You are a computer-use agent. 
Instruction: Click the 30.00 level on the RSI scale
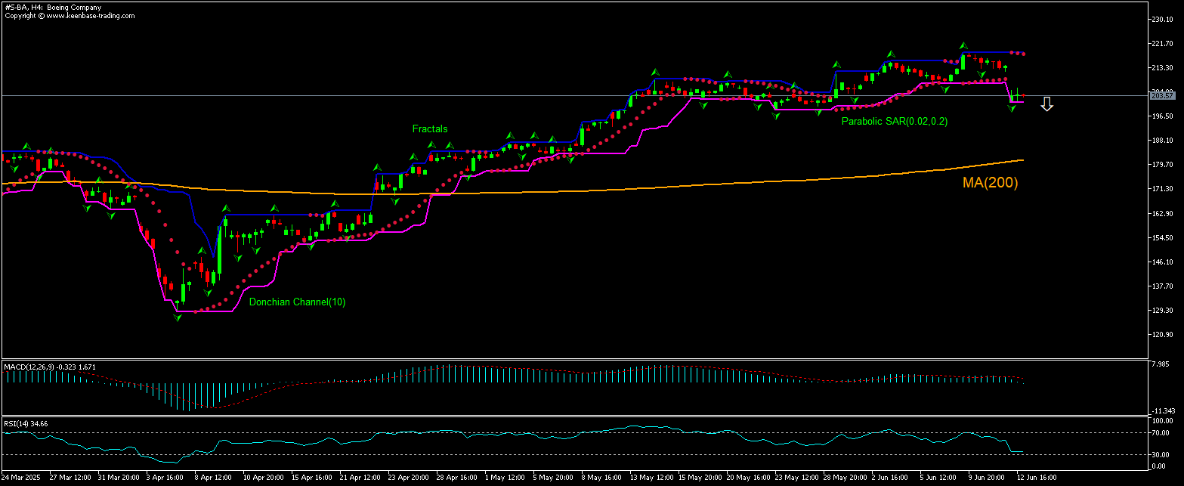click(1161, 454)
